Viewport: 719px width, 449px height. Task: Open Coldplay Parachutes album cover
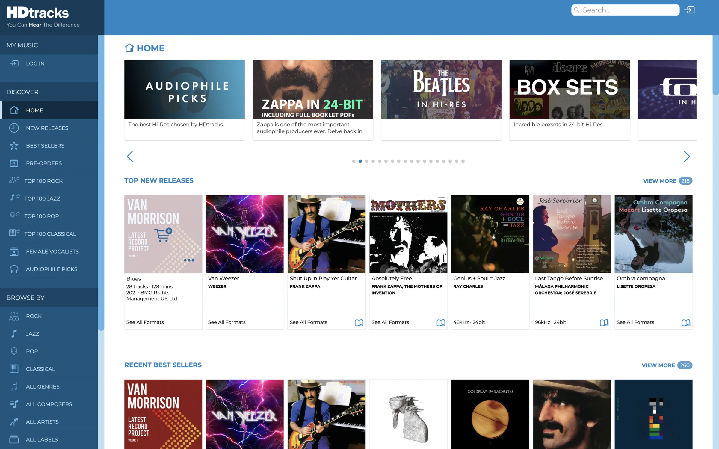click(490, 414)
